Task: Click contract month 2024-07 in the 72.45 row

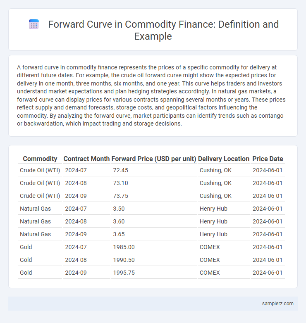Action: pos(76,170)
